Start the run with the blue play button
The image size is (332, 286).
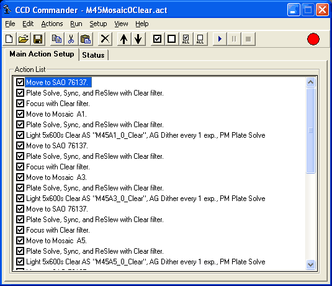[x=220, y=39]
